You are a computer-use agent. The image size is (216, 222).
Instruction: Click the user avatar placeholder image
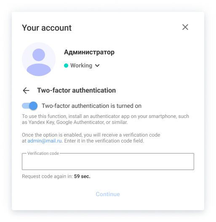point(39,59)
